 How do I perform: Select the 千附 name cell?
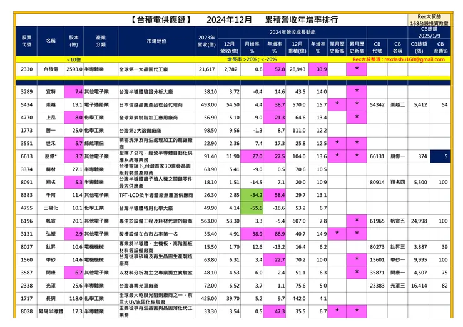click(51, 195)
